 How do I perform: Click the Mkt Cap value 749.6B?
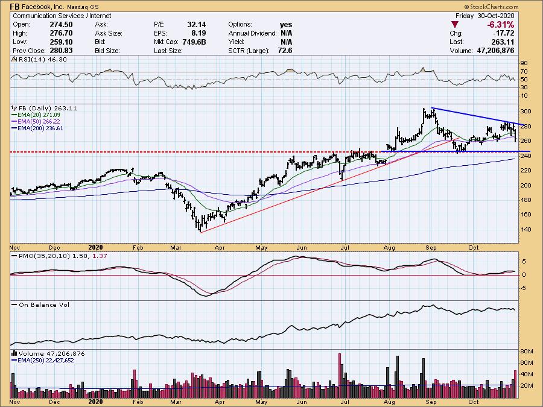click(x=194, y=42)
